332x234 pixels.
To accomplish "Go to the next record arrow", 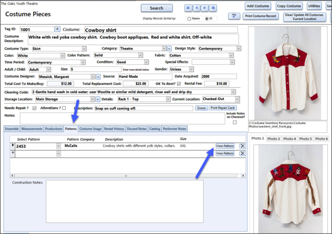I will 204,8.
